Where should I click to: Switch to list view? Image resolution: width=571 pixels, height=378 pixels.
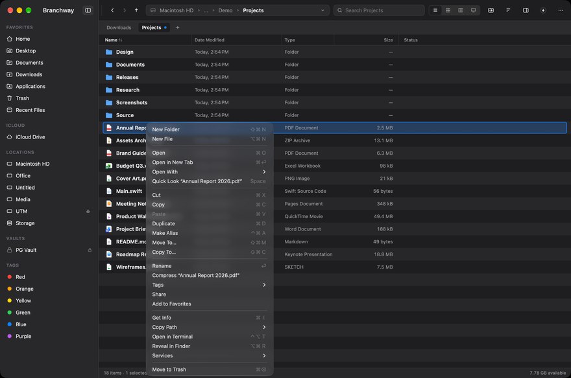435,10
